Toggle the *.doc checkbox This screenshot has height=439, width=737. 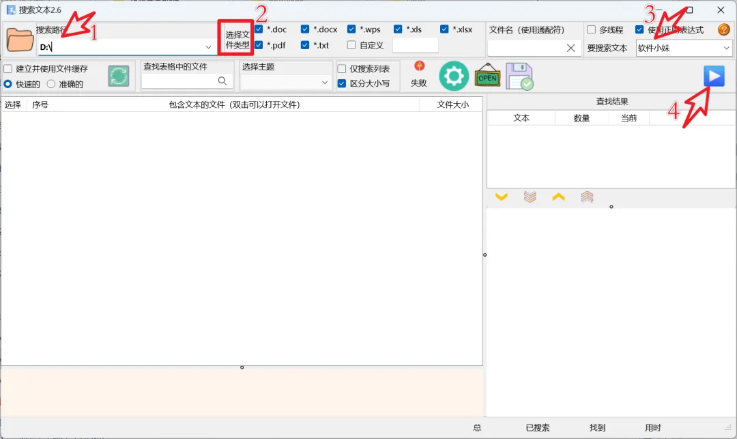(x=259, y=29)
